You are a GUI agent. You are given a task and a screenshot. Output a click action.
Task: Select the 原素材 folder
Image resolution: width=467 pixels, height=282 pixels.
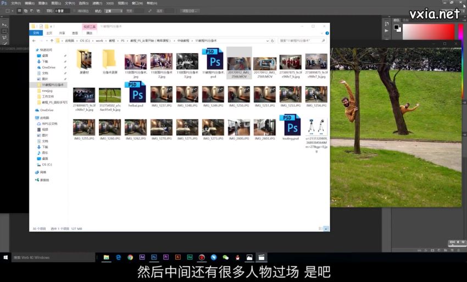84,62
